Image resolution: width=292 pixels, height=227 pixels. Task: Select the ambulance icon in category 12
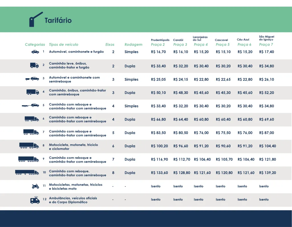click(x=35, y=200)
